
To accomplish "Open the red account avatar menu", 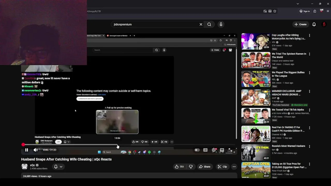I will tap(324, 24).
